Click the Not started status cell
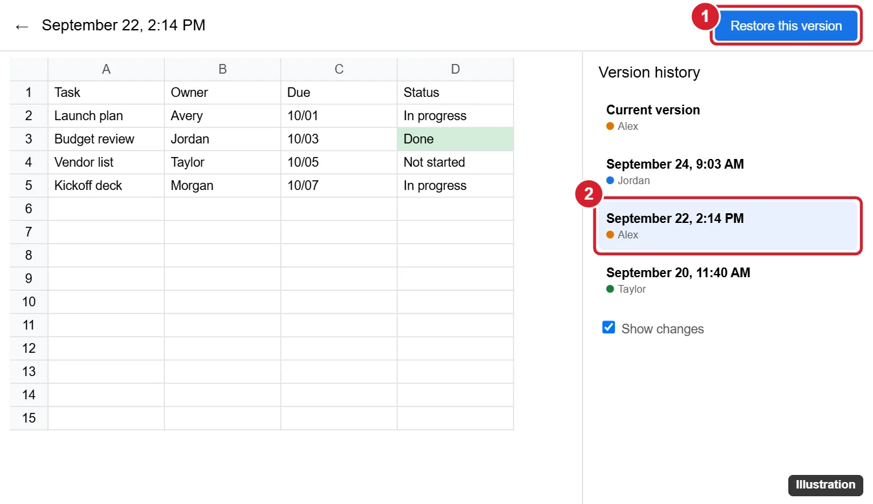Screen dimensions: 873x504 click(455, 162)
